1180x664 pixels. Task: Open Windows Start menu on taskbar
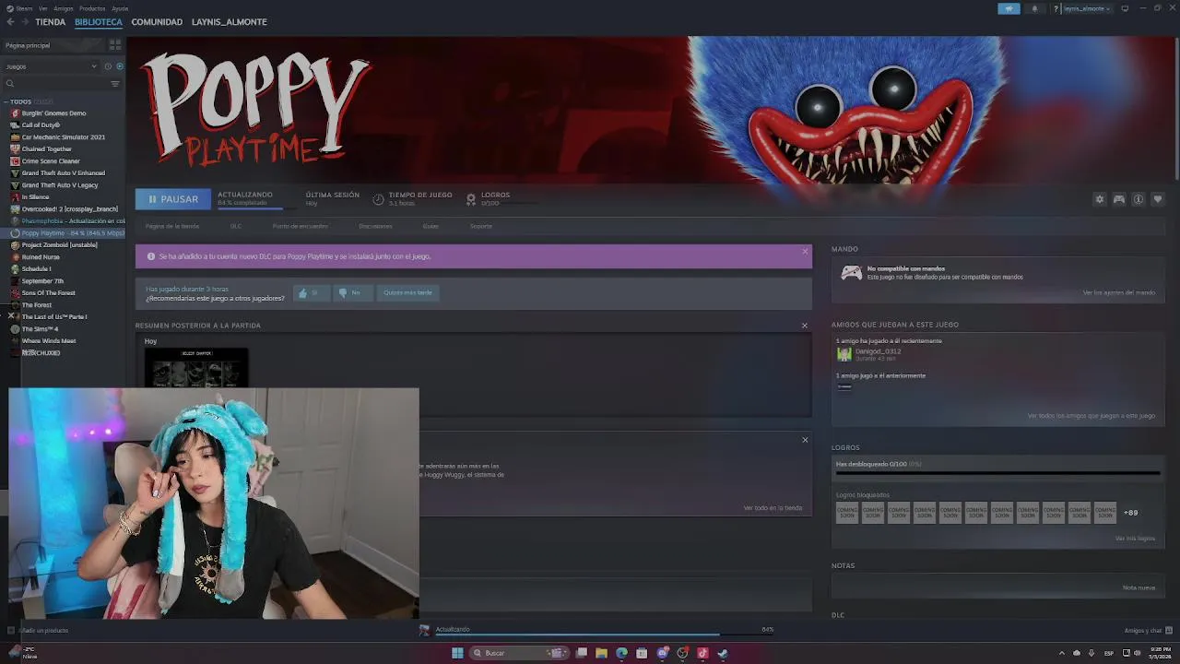pos(457,653)
